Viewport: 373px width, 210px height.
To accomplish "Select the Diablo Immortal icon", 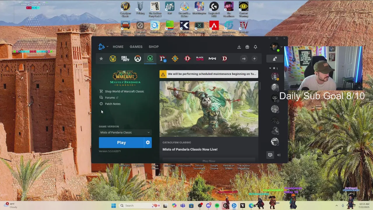I will tap(187, 59).
